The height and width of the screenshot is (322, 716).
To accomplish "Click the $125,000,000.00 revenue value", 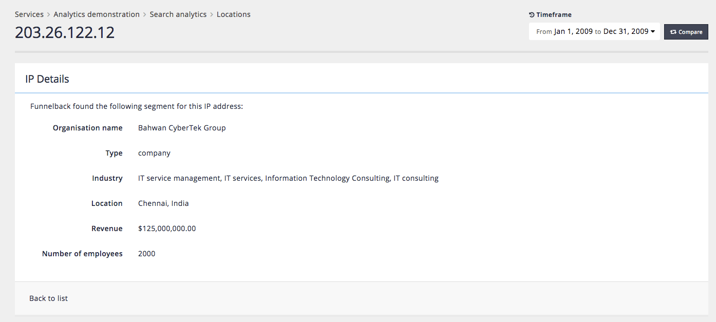I will click(x=167, y=229).
